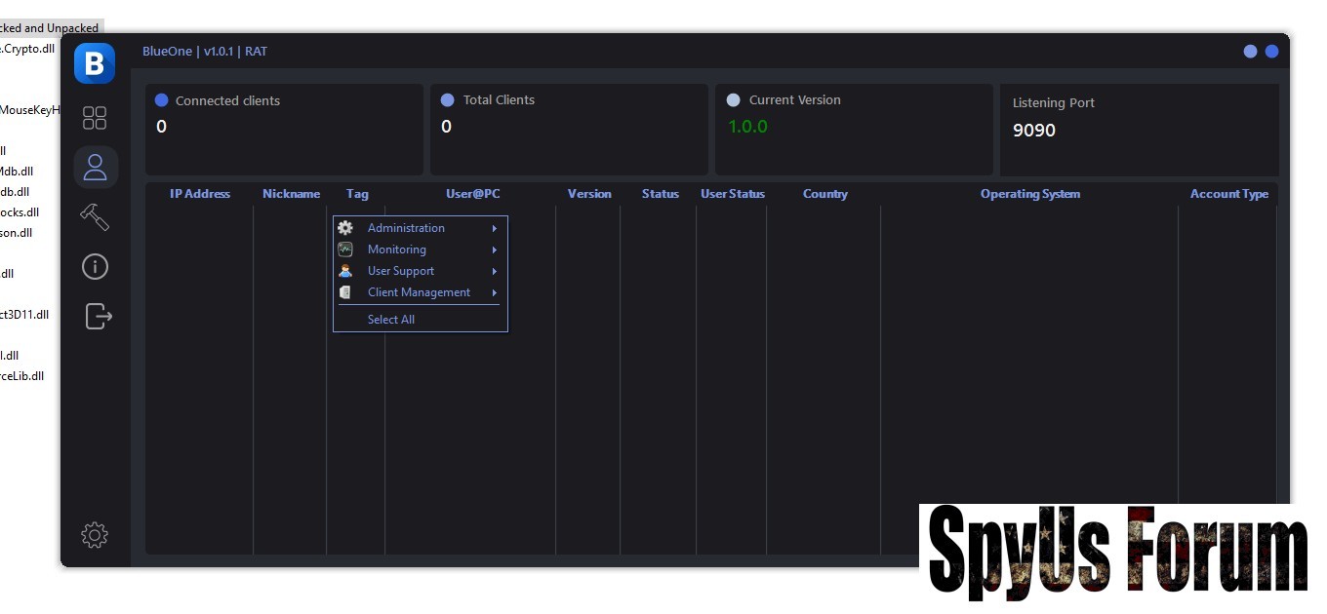Open settings gear at sidebar bottom
Viewport: 1327px width, 614px height.
pos(95,534)
